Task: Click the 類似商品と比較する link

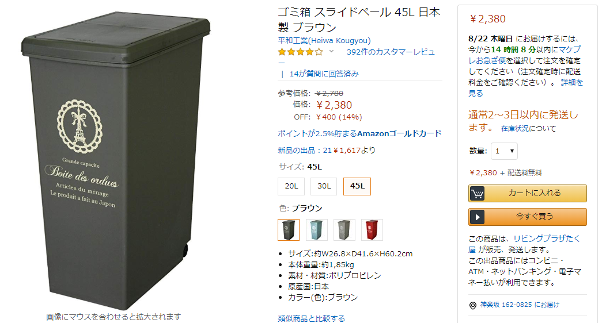Action: 311,318
